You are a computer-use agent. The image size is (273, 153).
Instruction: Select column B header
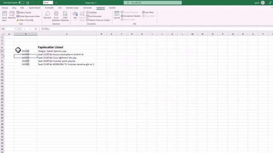26,34
